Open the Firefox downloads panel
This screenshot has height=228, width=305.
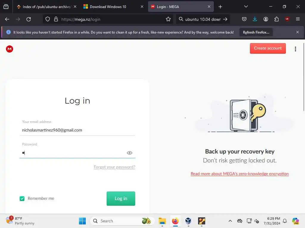255,19
